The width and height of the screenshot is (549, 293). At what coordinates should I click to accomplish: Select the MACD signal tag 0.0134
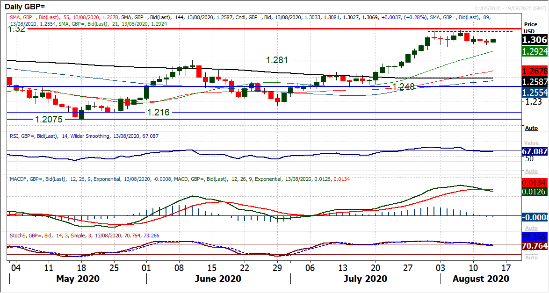[535, 182]
